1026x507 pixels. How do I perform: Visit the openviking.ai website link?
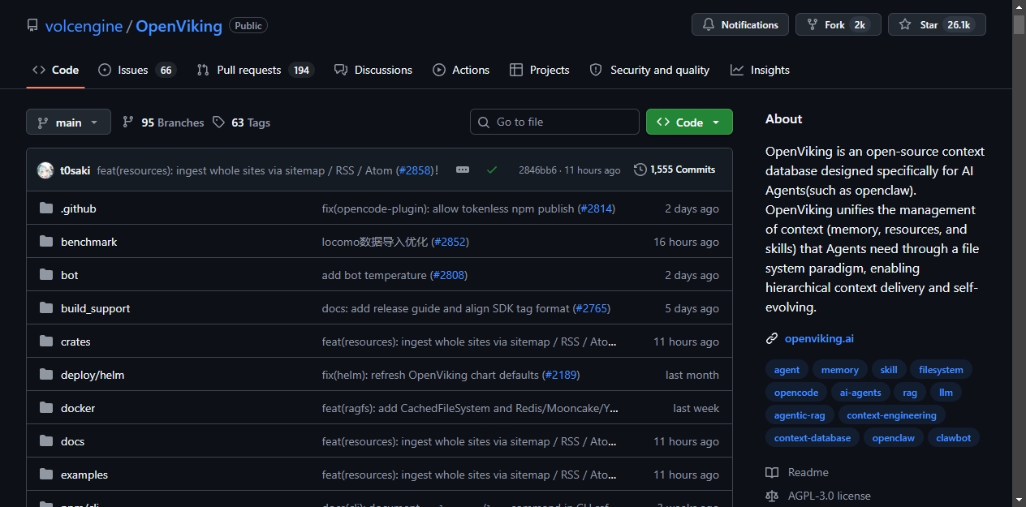pos(819,338)
